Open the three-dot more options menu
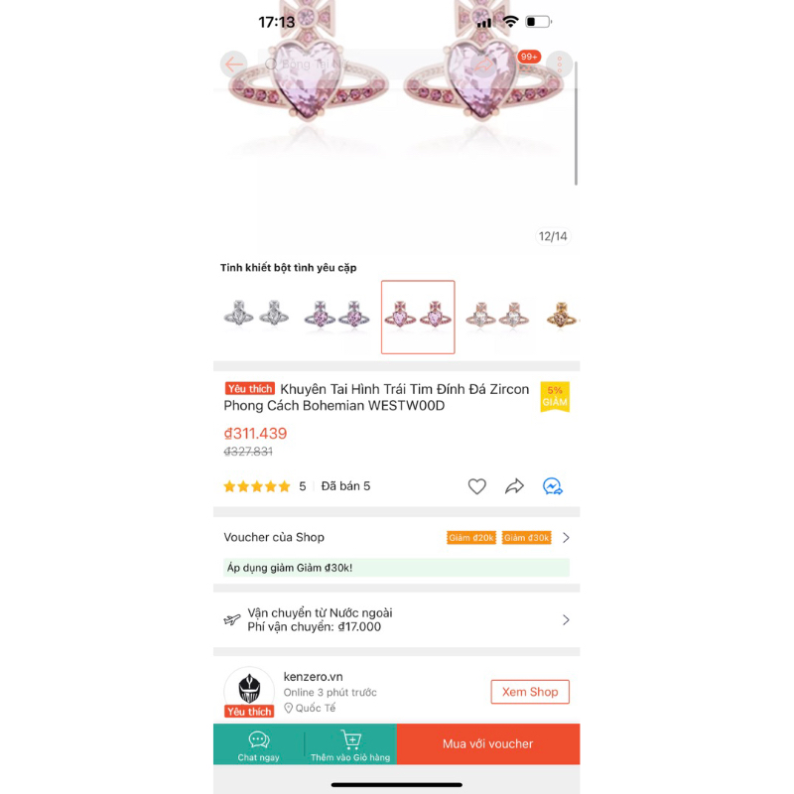 point(560,65)
